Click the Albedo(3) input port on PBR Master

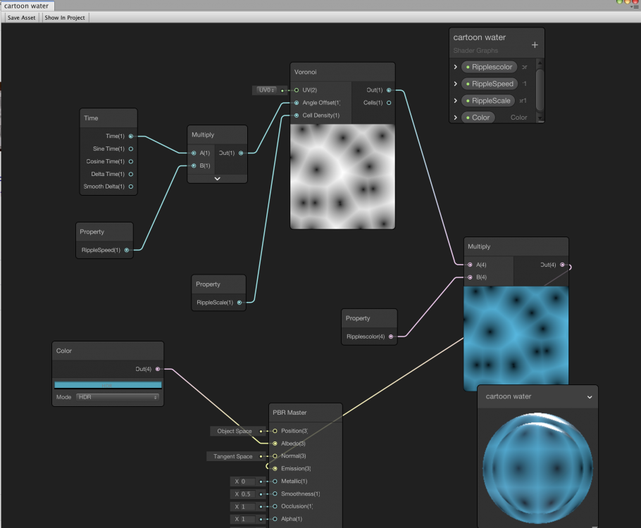pyautogui.click(x=275, y=444)
